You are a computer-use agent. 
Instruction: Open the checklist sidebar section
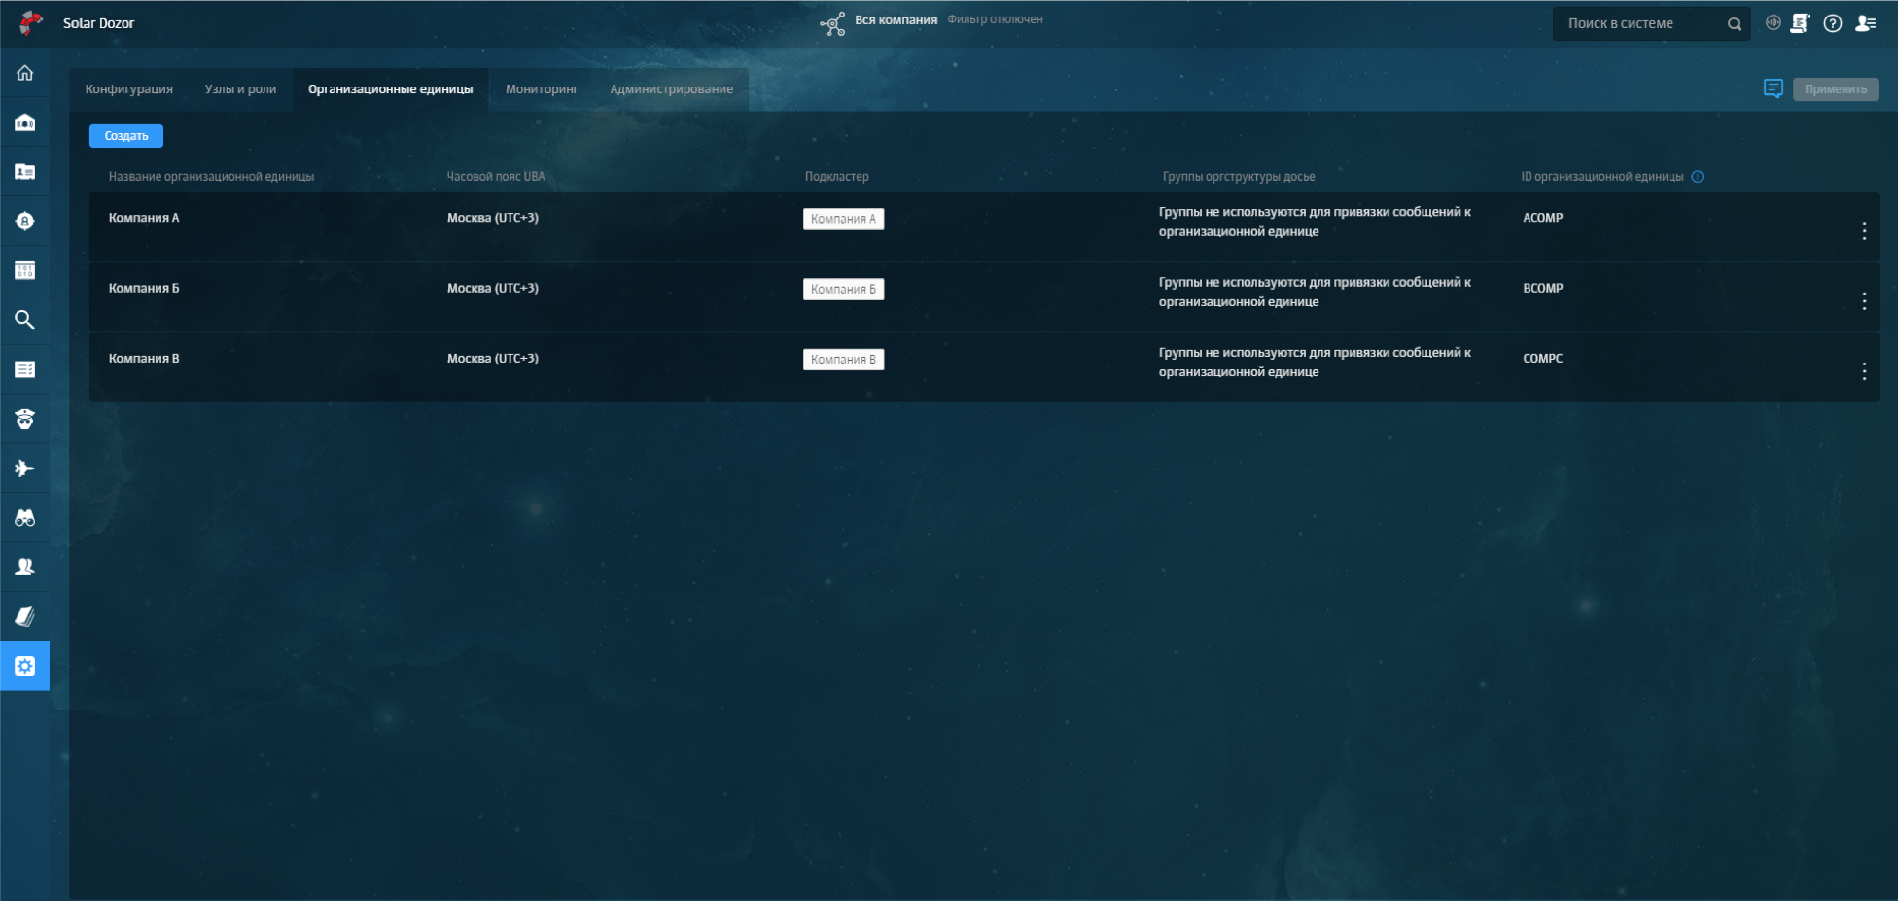25,369
